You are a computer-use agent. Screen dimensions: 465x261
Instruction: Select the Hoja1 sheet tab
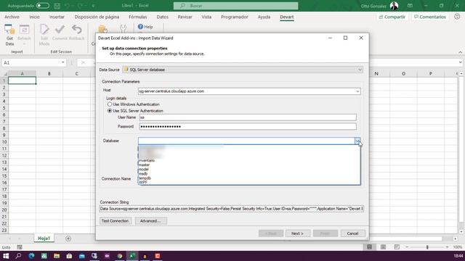coord(44,239)
